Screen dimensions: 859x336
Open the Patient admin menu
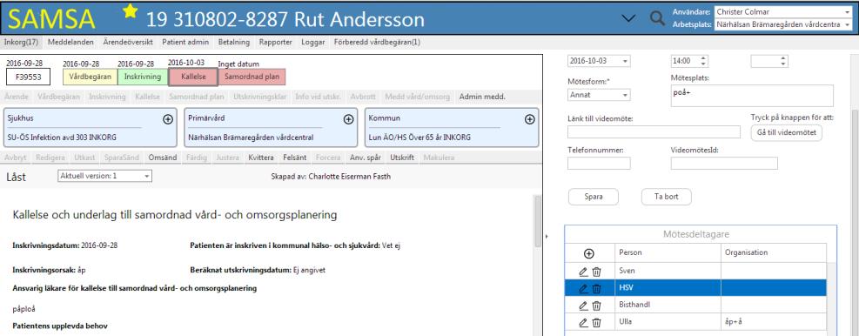pyautogui.click(x=185, y=42)
